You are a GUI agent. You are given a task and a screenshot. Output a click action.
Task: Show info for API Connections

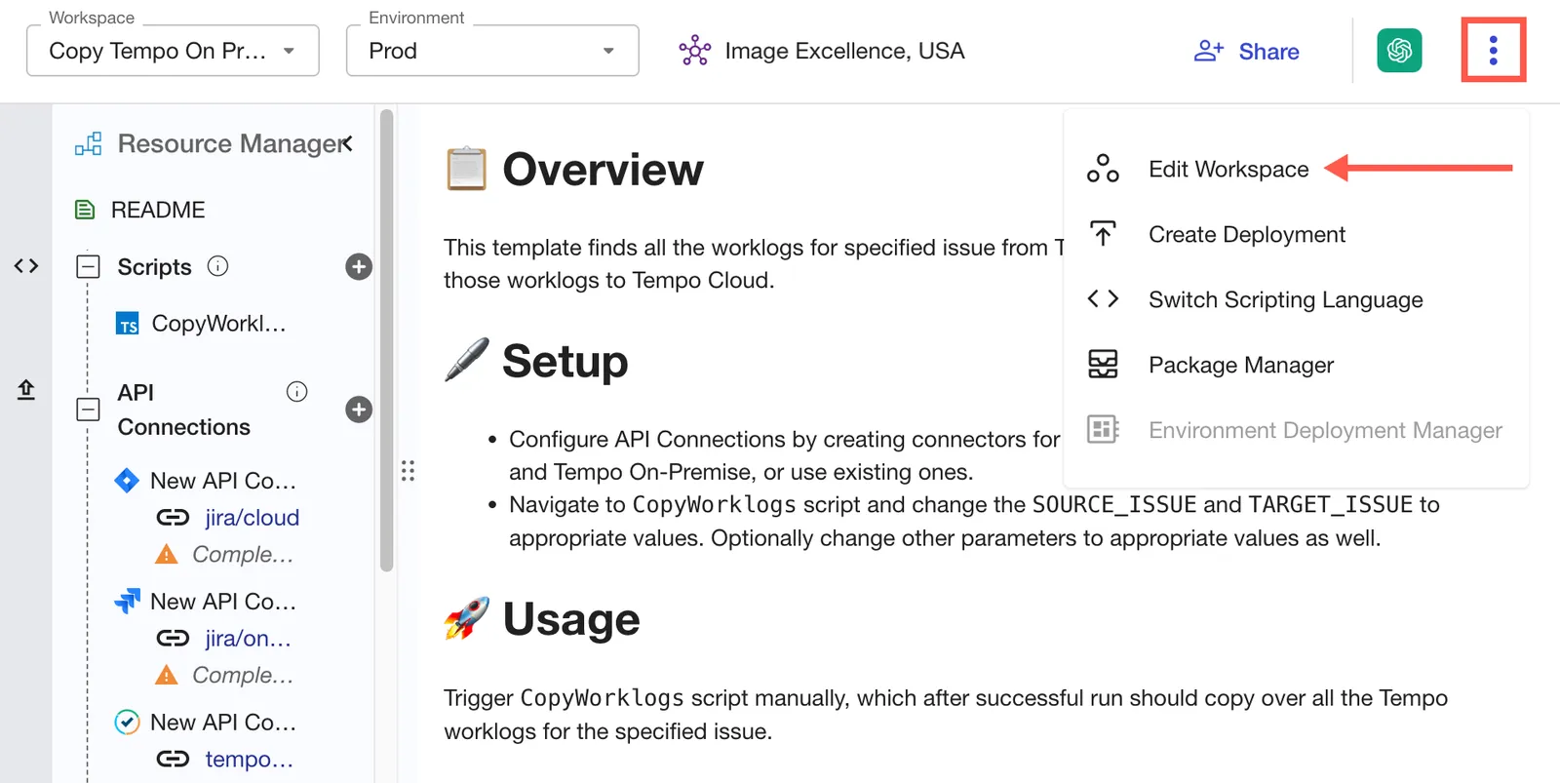pyautogui.click(x=296, y=392)
